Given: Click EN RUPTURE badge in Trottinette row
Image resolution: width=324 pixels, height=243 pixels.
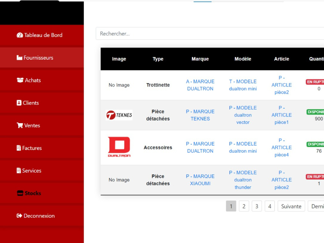Looking at the screenshot, I should pyautogui.click(x=315, y=82).
